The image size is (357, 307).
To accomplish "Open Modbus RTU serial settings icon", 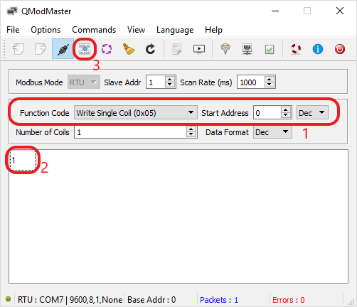I will [x=225, y=49].
